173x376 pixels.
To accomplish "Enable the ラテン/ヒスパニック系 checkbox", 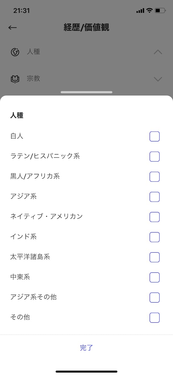I will [154, 157].
